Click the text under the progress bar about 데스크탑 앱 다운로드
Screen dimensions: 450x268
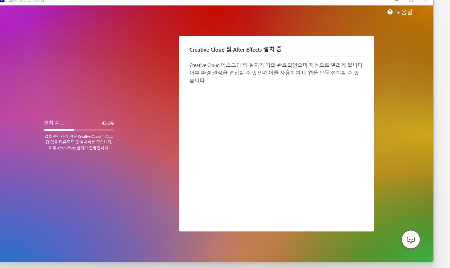click(x=79, y=142)
